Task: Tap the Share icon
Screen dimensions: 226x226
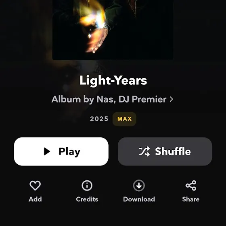Action: click(191, 186)
